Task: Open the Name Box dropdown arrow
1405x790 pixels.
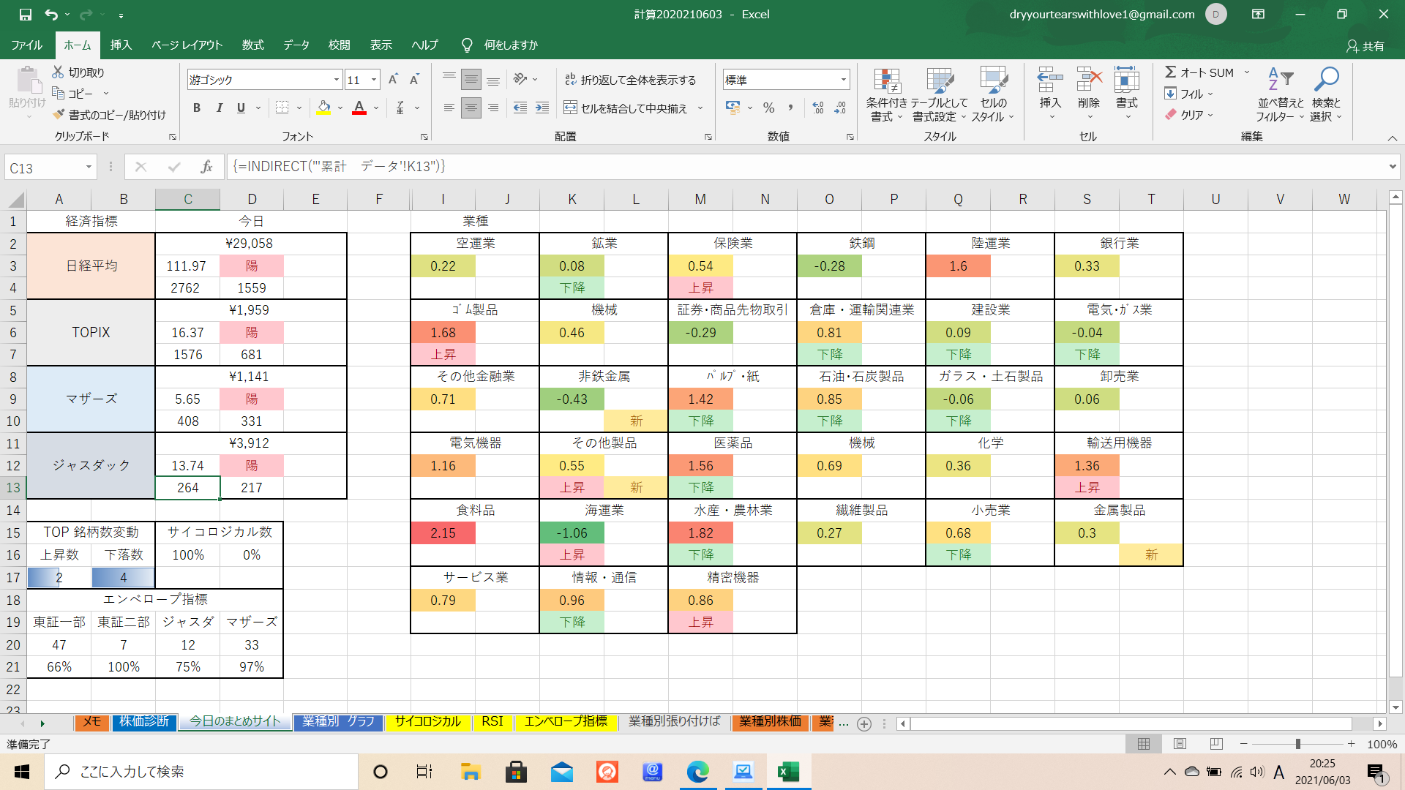Action: point(89,168)
